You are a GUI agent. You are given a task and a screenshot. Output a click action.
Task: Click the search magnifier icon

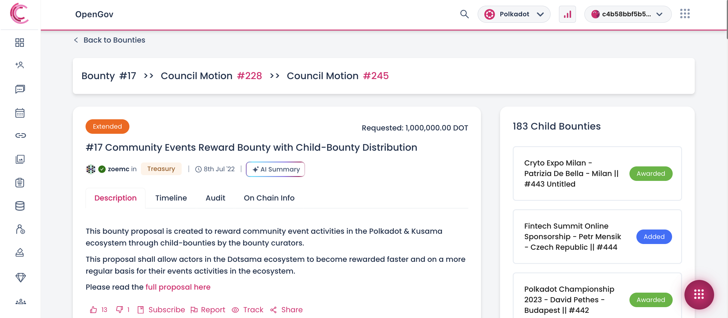464,14
